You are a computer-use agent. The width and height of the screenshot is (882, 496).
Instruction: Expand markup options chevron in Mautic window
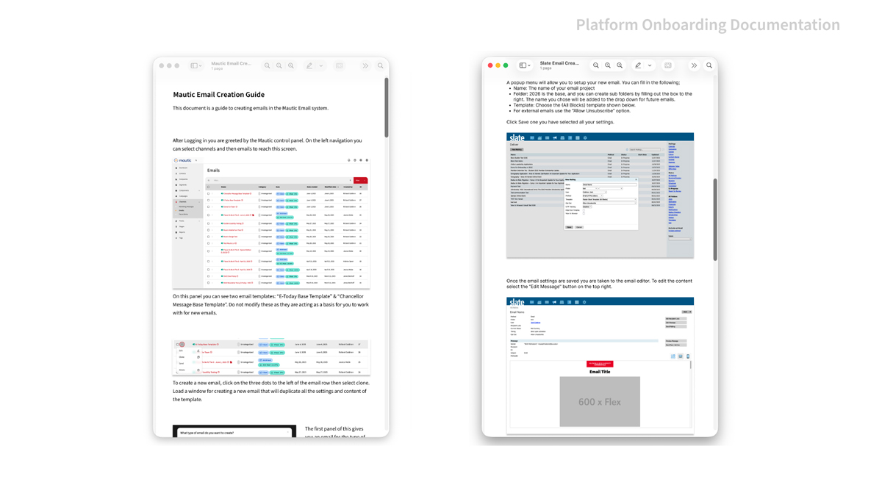click(x=321, y=65)
